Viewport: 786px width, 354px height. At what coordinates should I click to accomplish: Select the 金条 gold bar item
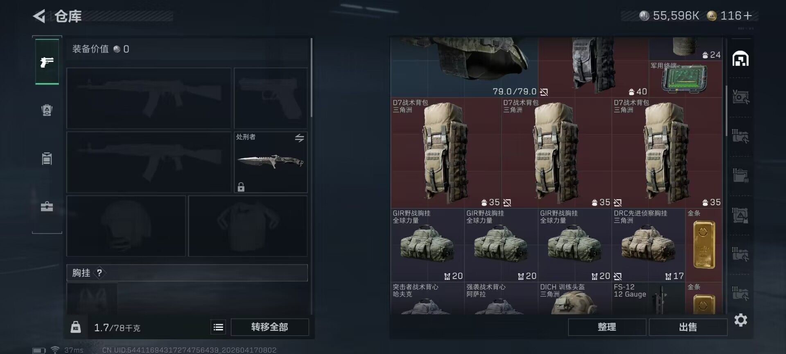click(704, 245)
